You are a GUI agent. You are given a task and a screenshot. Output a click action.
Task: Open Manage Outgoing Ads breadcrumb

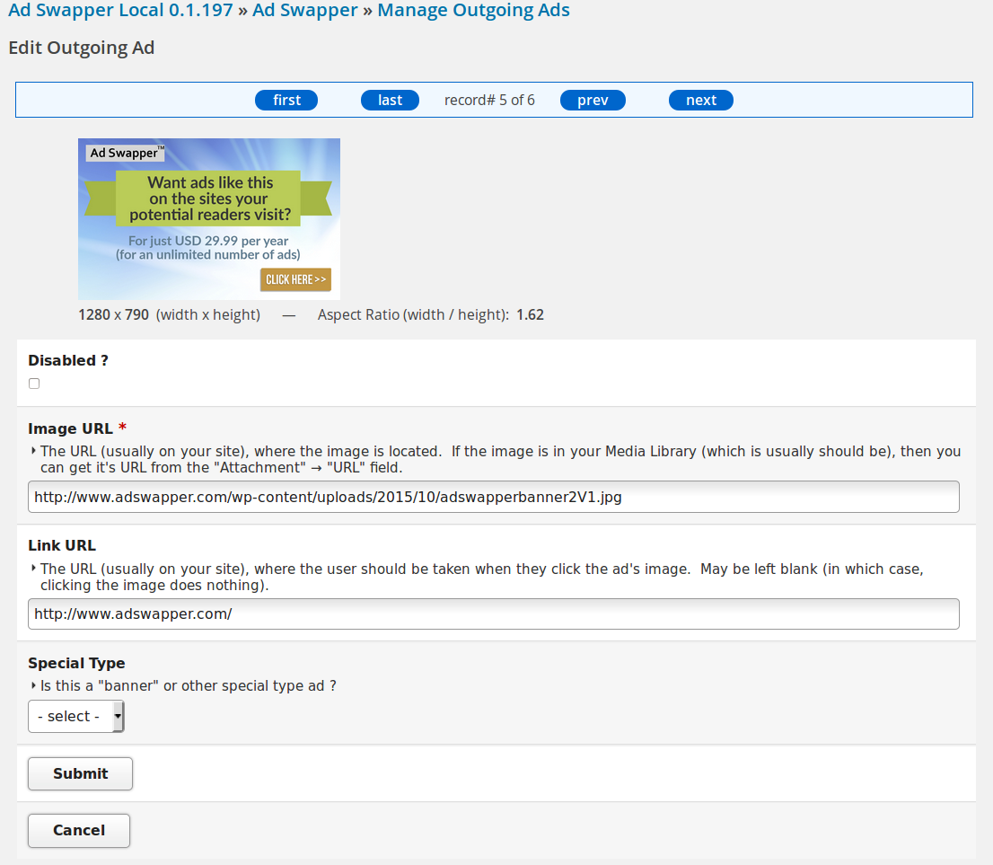click(474, 10)
